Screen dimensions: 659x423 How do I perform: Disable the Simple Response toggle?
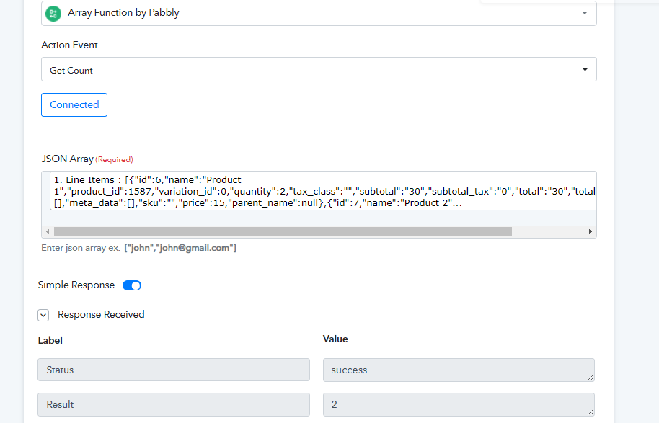132,285
